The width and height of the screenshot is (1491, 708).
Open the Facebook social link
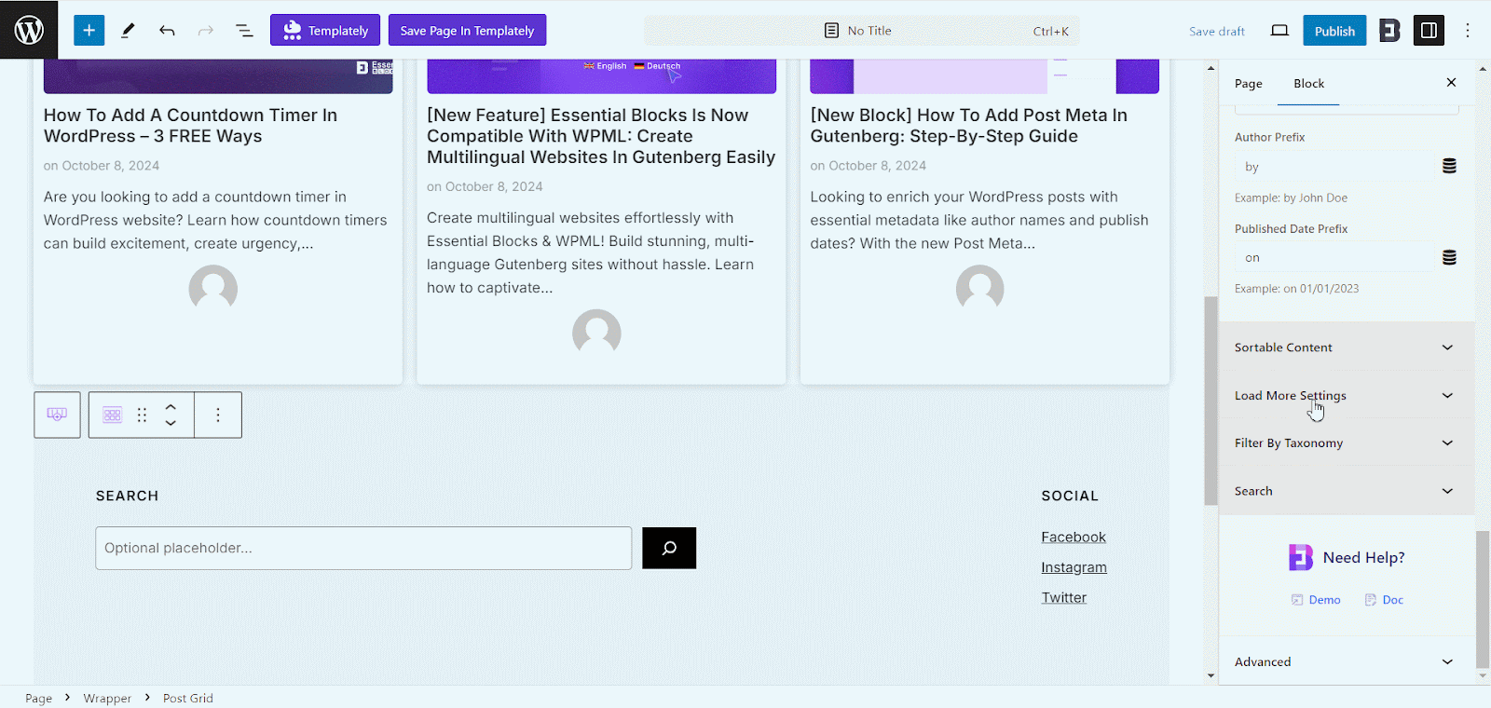[1074, 538]
